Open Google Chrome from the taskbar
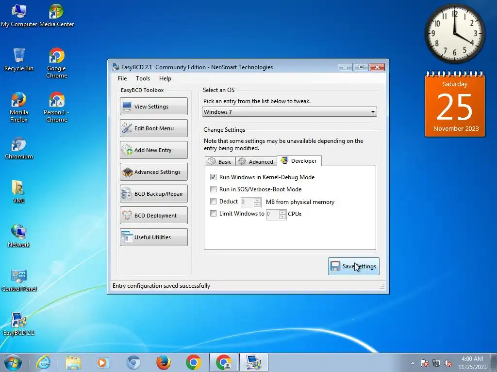The height and width of the screenshot is (372, 497). coord(193,362)
